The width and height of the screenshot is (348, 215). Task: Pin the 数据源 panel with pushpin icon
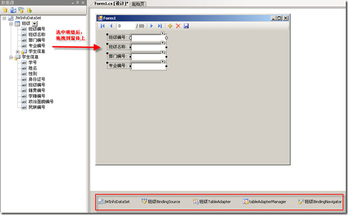[x=78, y=3]
